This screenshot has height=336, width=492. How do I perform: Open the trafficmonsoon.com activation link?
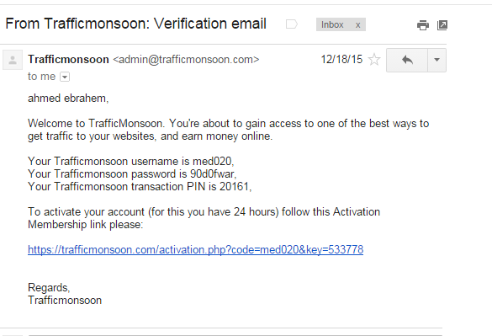coord(195,249)
